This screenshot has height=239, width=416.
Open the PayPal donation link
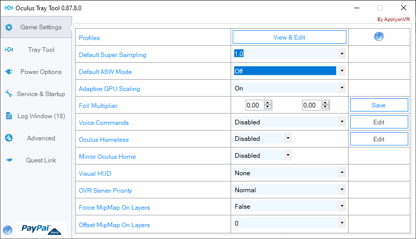click(x=41, y=229)
